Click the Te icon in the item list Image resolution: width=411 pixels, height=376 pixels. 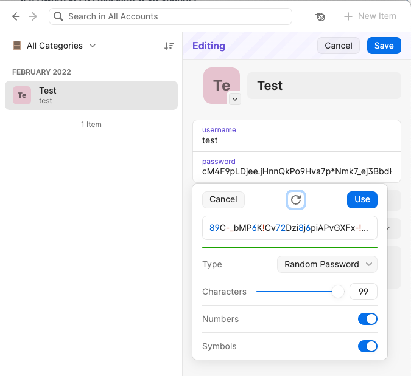[22, 95]
